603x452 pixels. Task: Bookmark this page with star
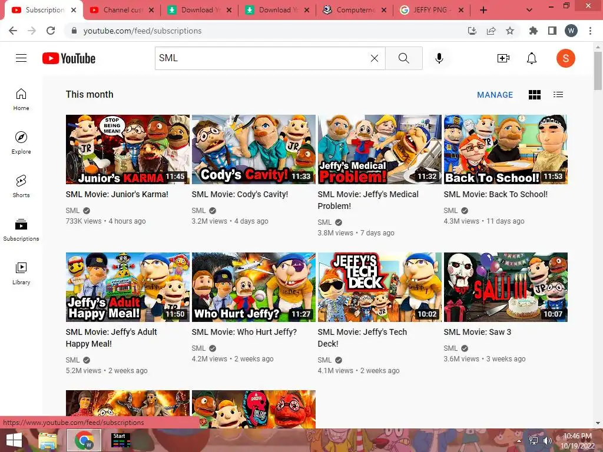pyautogui.click(x=510, y=31)
